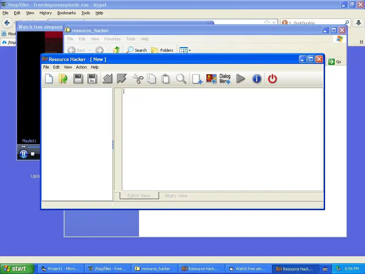Click the Save floppy disk icon
The width and height of the screenshot is (365, 274).
point(78,78)
